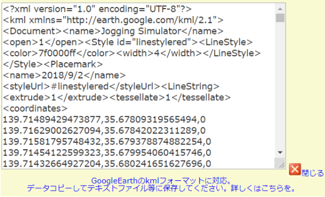This screenshot has width=325, height=197.
Task: Click the 閉じる link
Action: (313, 173)
